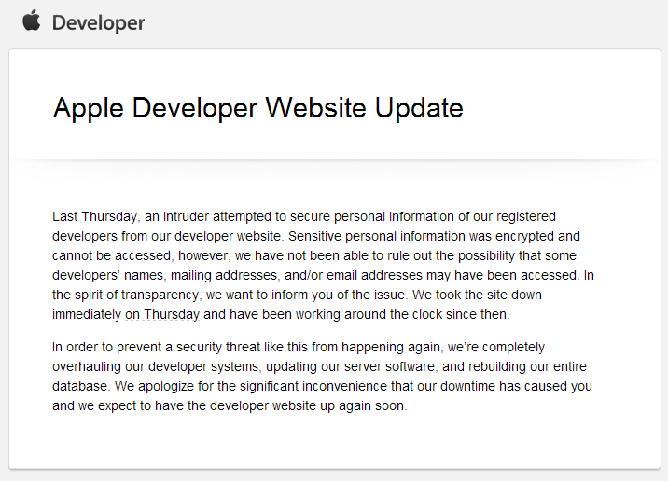Click the closing words 'up again soon'
668x481 pixels.
[x=363, y=406]
